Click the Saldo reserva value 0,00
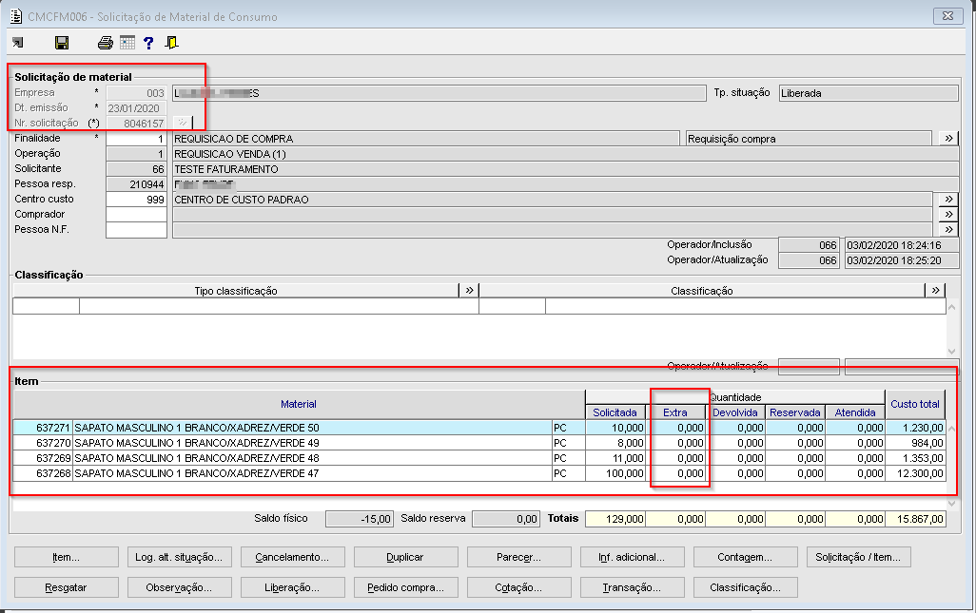Image resolution: width=976 pixels, height=613 pixels. [x=505, y=519]
